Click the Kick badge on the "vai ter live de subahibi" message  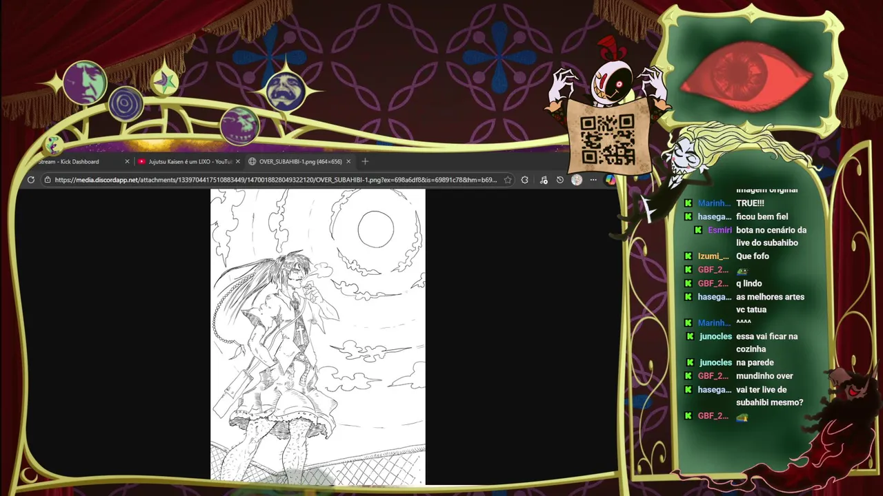pos(688,390)
